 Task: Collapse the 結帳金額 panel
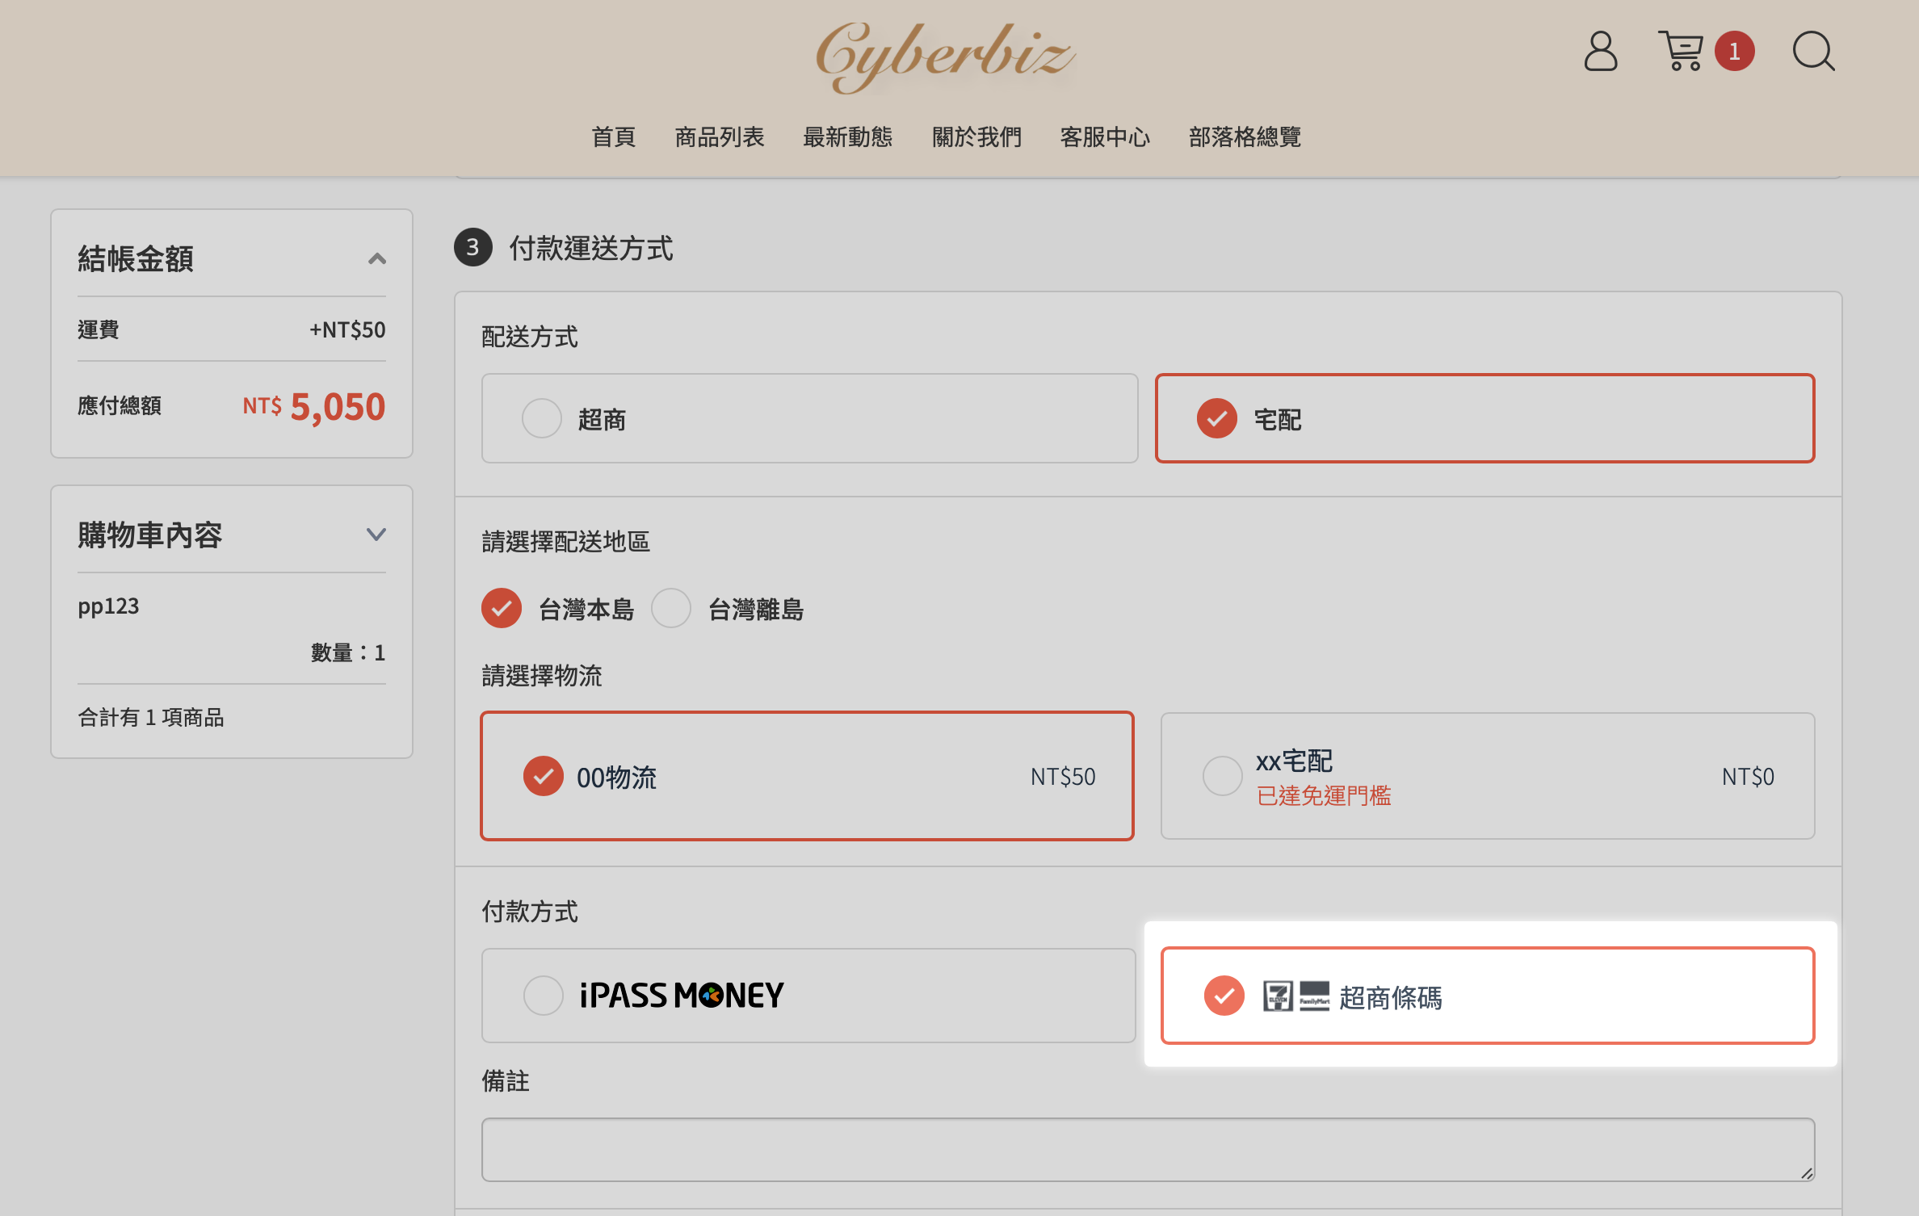coord(376,259)
